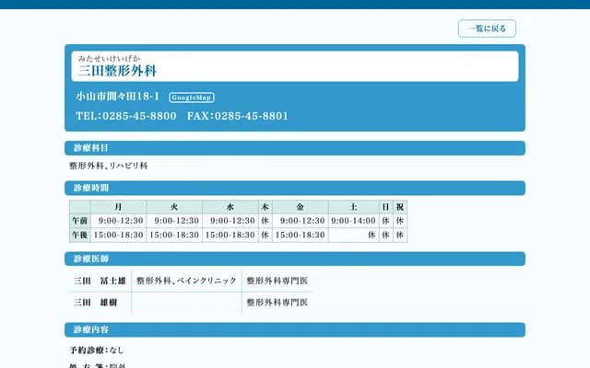590x368 pixels.
Task: Click 整形外科専門医 in 三田 雄樹 row
Action: [277, 303]
